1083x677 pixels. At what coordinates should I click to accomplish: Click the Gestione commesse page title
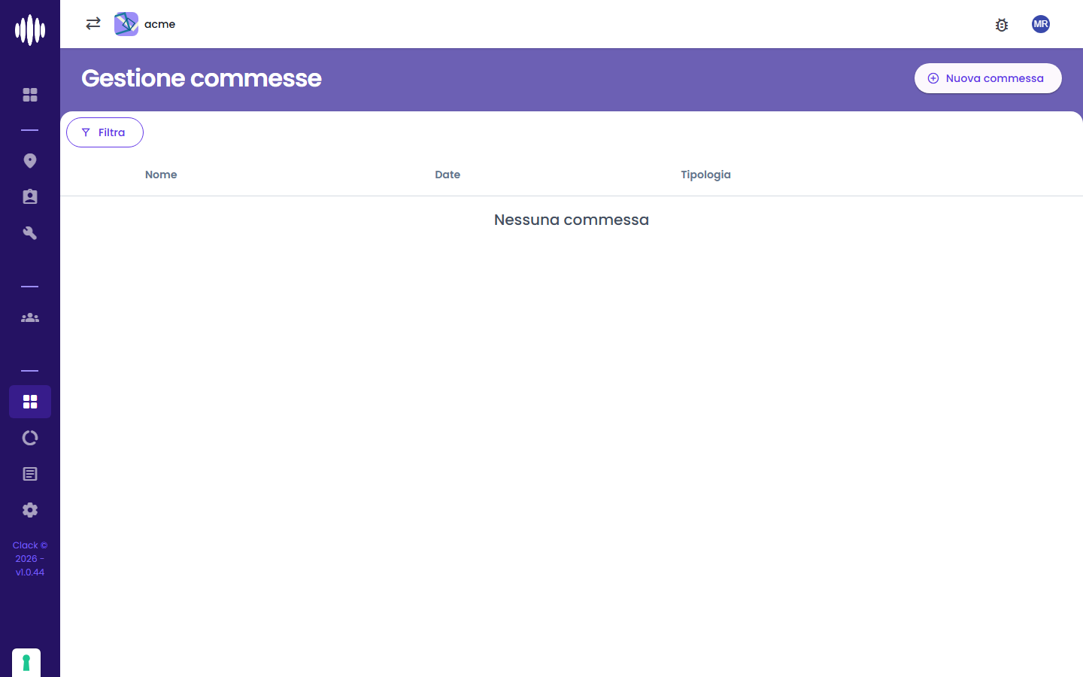[202, 78]
